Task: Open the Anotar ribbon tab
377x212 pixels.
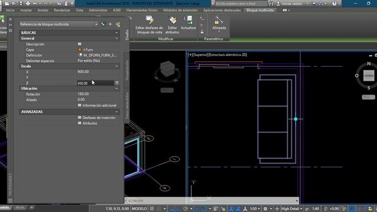Action: tap(43, 11)
